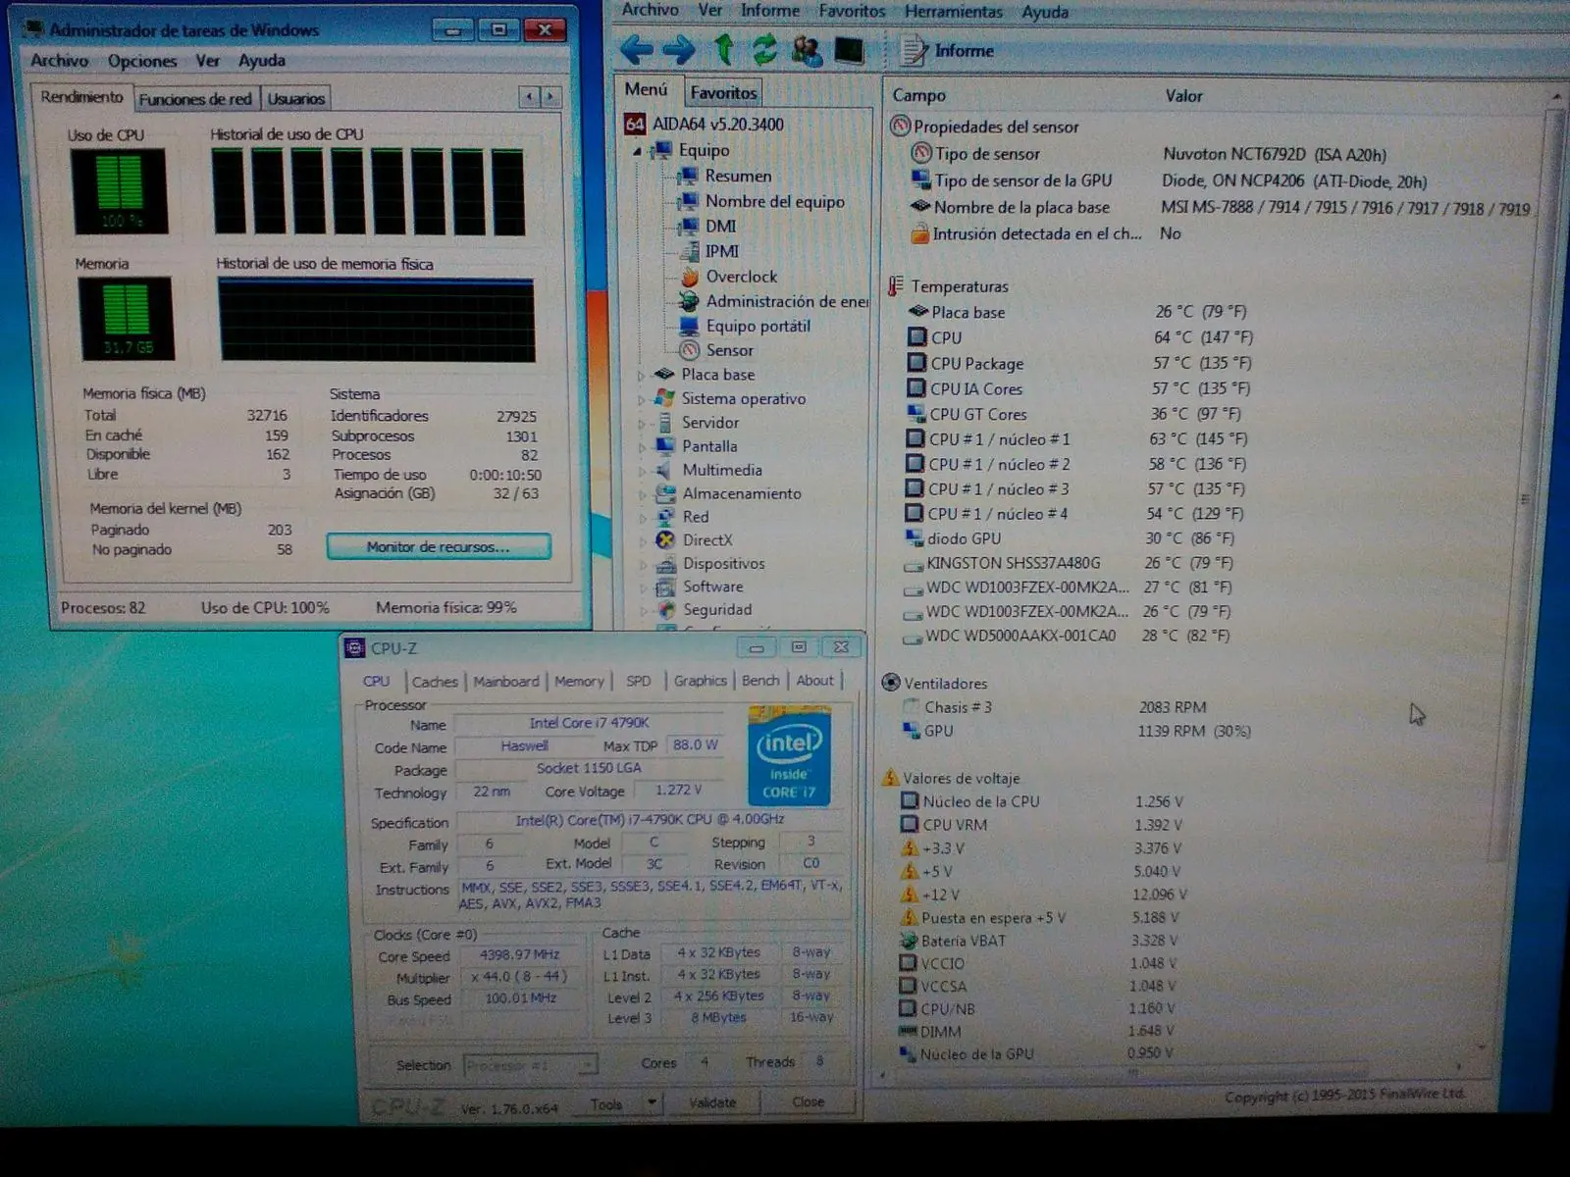The height and width of the screenshot is (1177, 1570).
Task: Switch to the Favoritos panel tab
Action: coord(723,92)
